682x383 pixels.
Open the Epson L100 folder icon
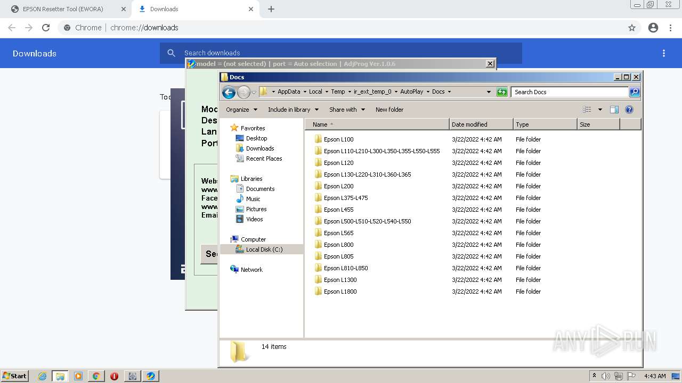coord(318,139)
